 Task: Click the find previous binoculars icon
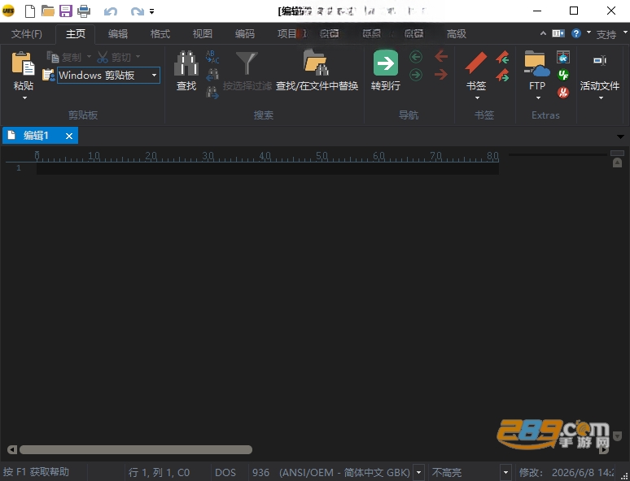pos(212,75)
